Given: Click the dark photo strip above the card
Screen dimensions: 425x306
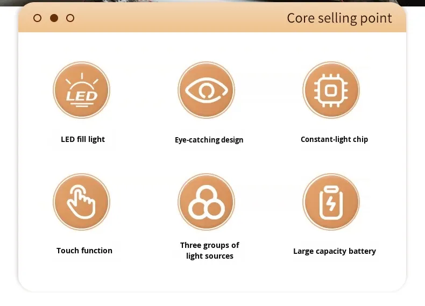Looking at the screenshot, I should [x=212, y=3].
